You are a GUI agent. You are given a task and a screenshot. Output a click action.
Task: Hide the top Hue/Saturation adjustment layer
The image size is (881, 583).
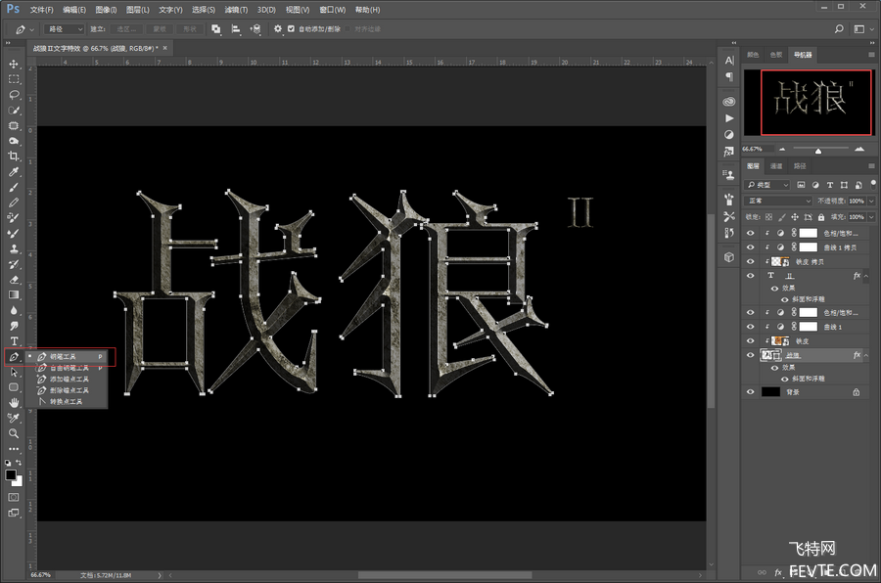click(750, 233)
